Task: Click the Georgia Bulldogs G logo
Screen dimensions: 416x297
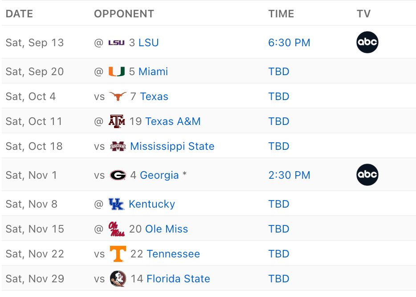Action: click(118, 175)
